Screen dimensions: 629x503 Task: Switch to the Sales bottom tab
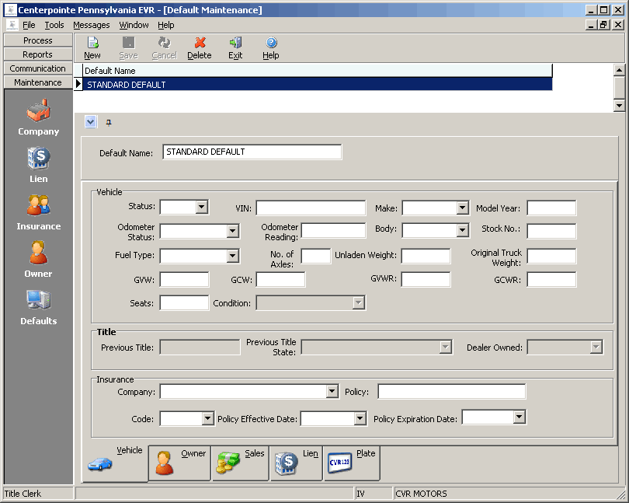click(x=241, y=462)
